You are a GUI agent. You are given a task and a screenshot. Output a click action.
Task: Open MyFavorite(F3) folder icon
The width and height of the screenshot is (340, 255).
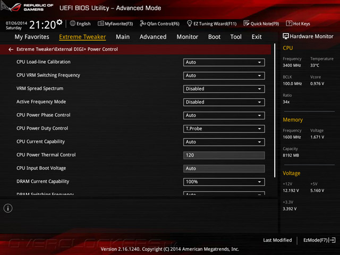click(x=101, y=23)
